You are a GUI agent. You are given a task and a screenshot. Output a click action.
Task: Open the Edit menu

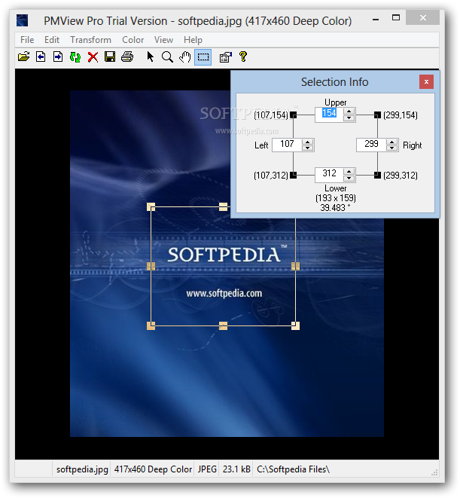point(52,40)
